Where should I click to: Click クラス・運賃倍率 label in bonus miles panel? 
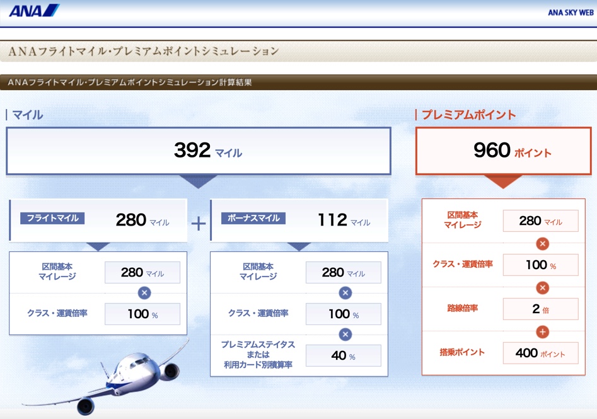258,313
